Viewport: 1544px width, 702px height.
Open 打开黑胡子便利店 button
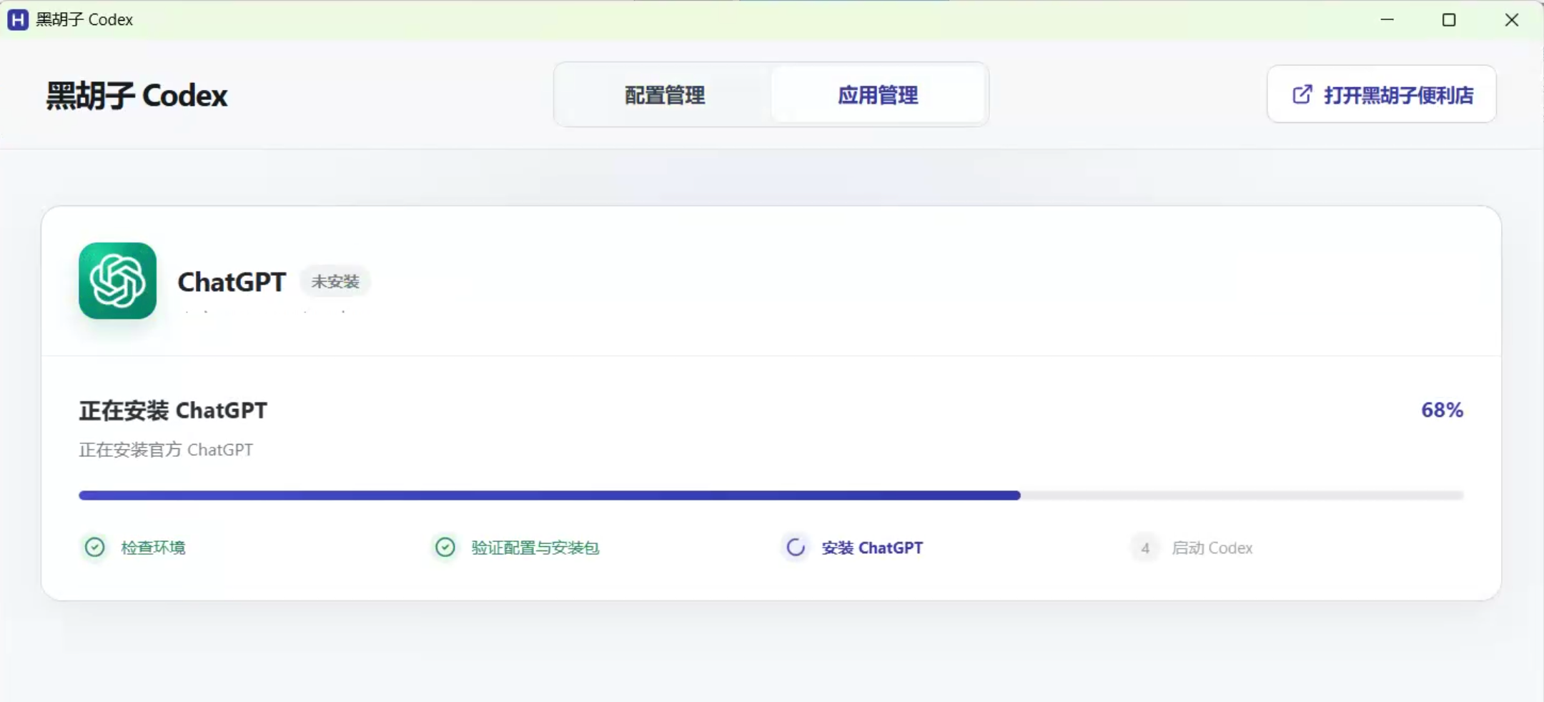[x=1381, y=94]
